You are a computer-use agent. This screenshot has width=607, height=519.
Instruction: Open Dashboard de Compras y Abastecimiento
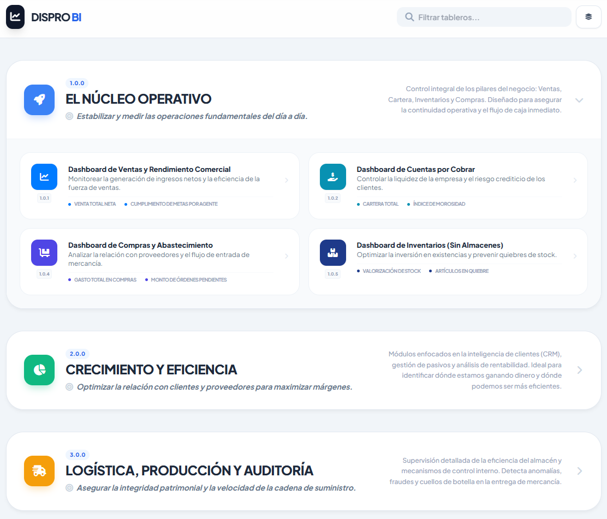pyautogui.click(x=140, y=246)
